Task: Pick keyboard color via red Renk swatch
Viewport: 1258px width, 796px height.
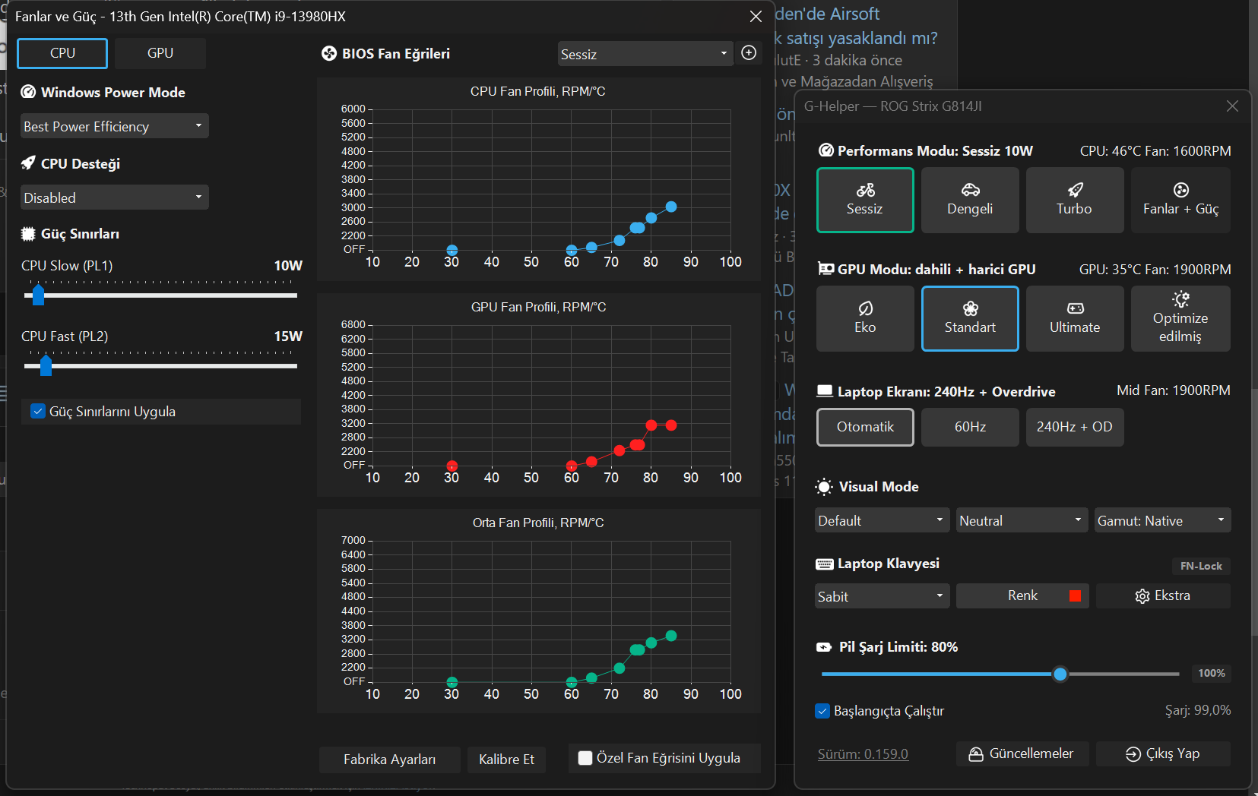Action: tap(1075, 595)
